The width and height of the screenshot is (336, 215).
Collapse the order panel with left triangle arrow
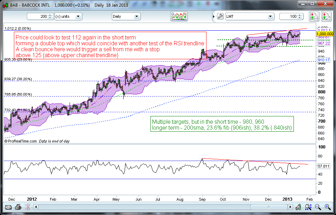click(x=213, y=16)
